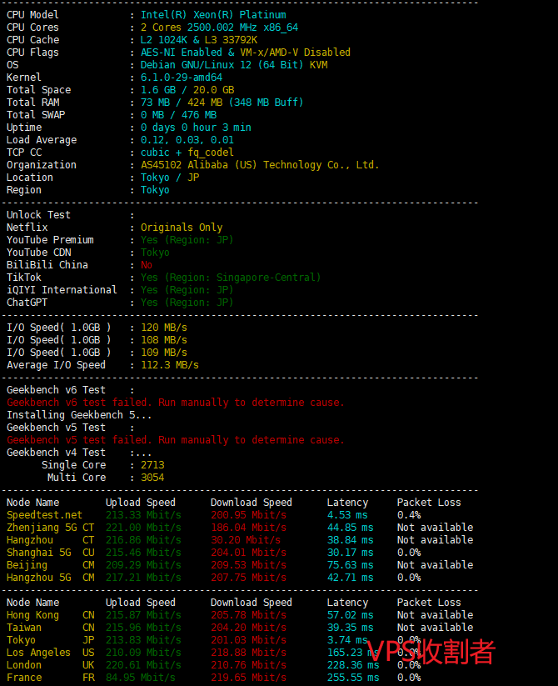558x686 pixels.
Task: Click the TikTok Singapore-Central region result
Action: (x=231, y=278)
